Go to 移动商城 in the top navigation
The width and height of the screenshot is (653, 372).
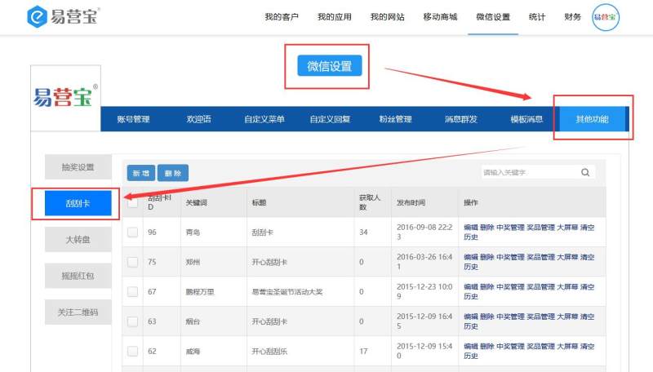click(x=440, y=17)
